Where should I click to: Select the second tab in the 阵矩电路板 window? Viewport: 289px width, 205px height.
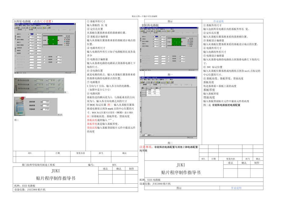click(x=31, y=30)
